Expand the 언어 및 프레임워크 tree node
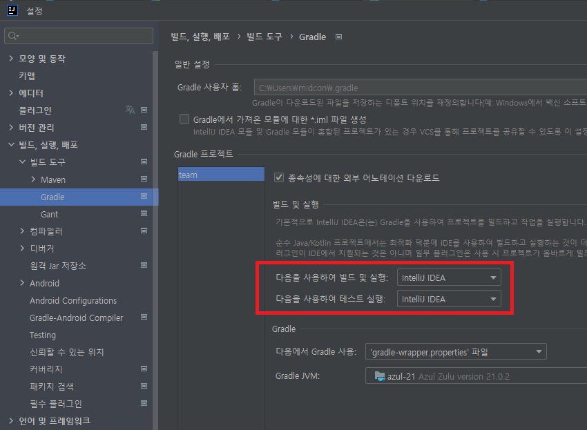The width and height of the screenshot is (587, 430). [x=11, y=420]
